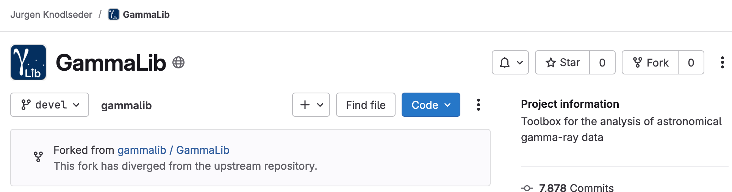This screenshot has width=732, height=192.
Task: Open the upstream gammalib / GammaLib link
Action: 173,150
